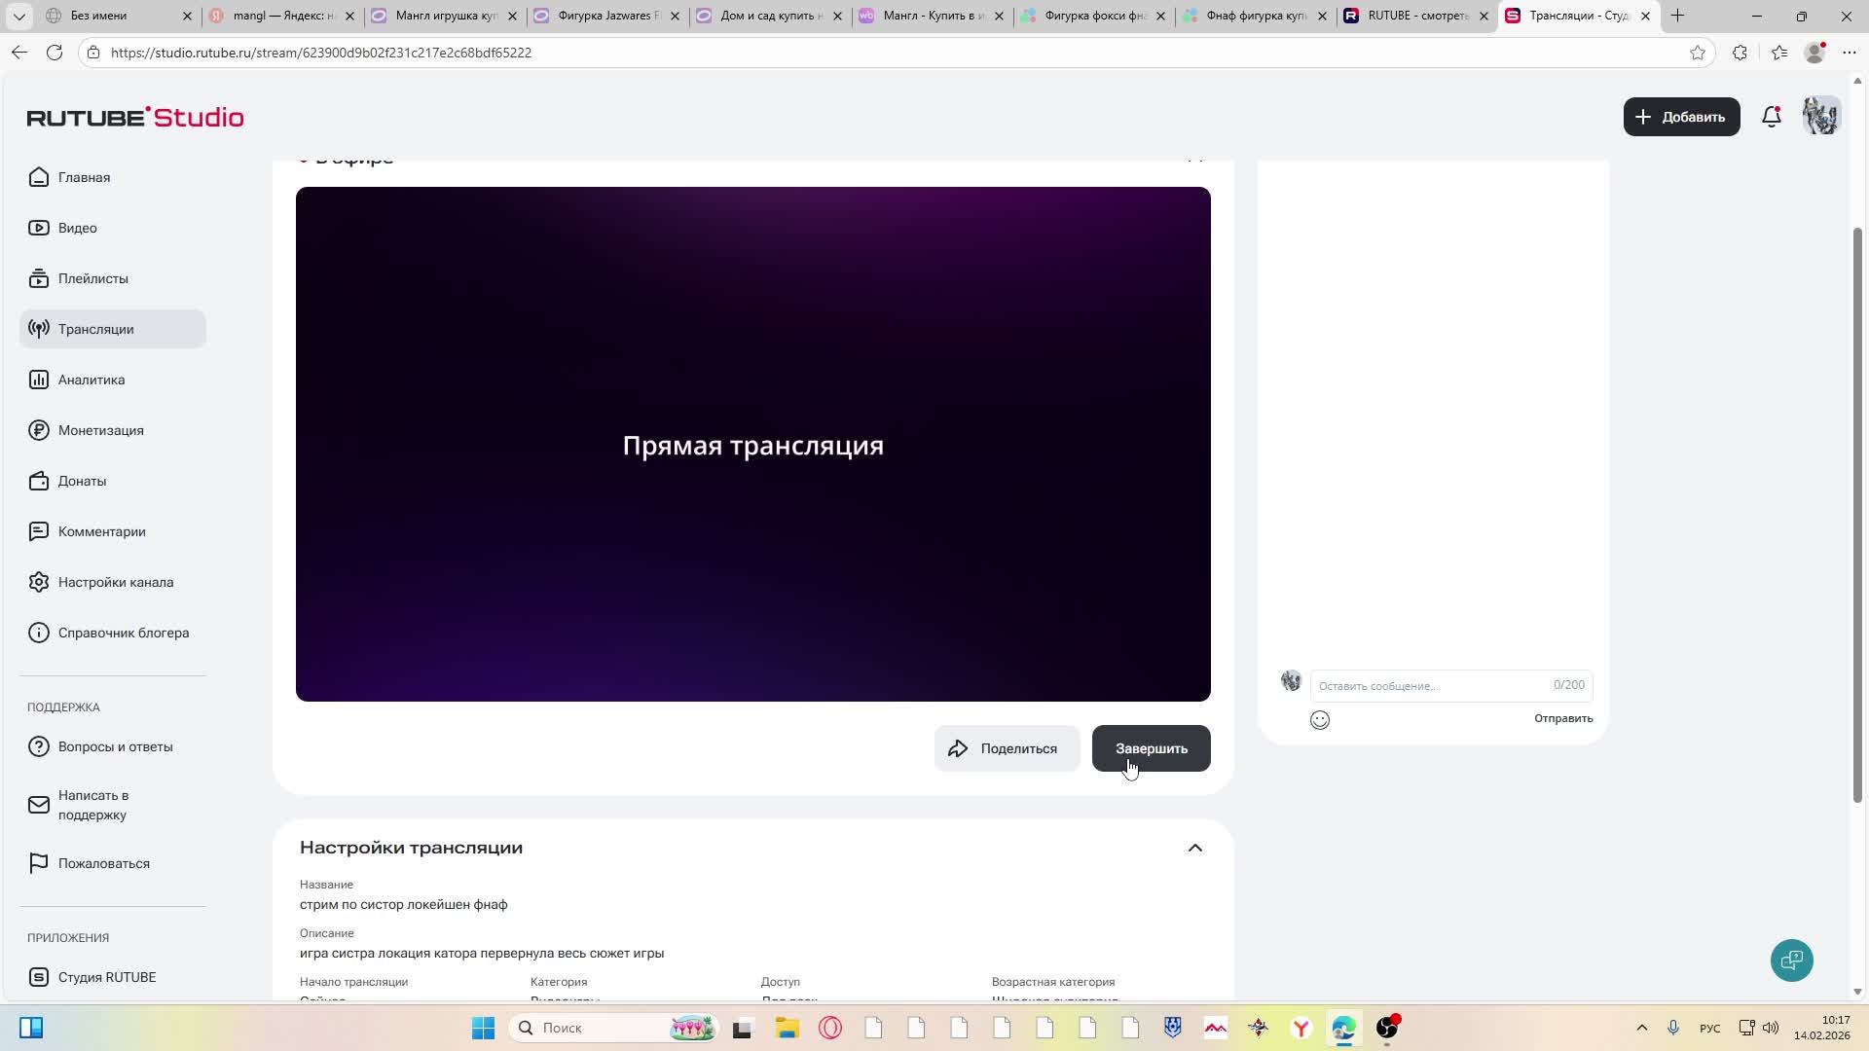Open Настройки канала gear item
Image resolution: width=1869 pixels, height=1051 pixels.
coord(115,582)
